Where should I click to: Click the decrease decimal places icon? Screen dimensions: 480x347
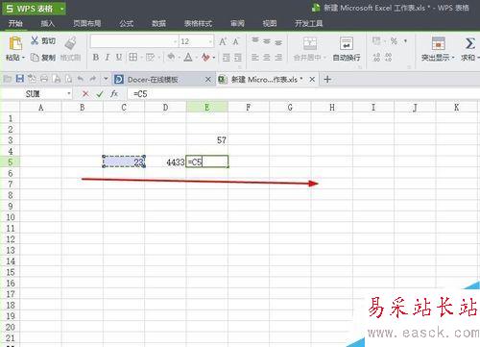(x=388, y=58)
